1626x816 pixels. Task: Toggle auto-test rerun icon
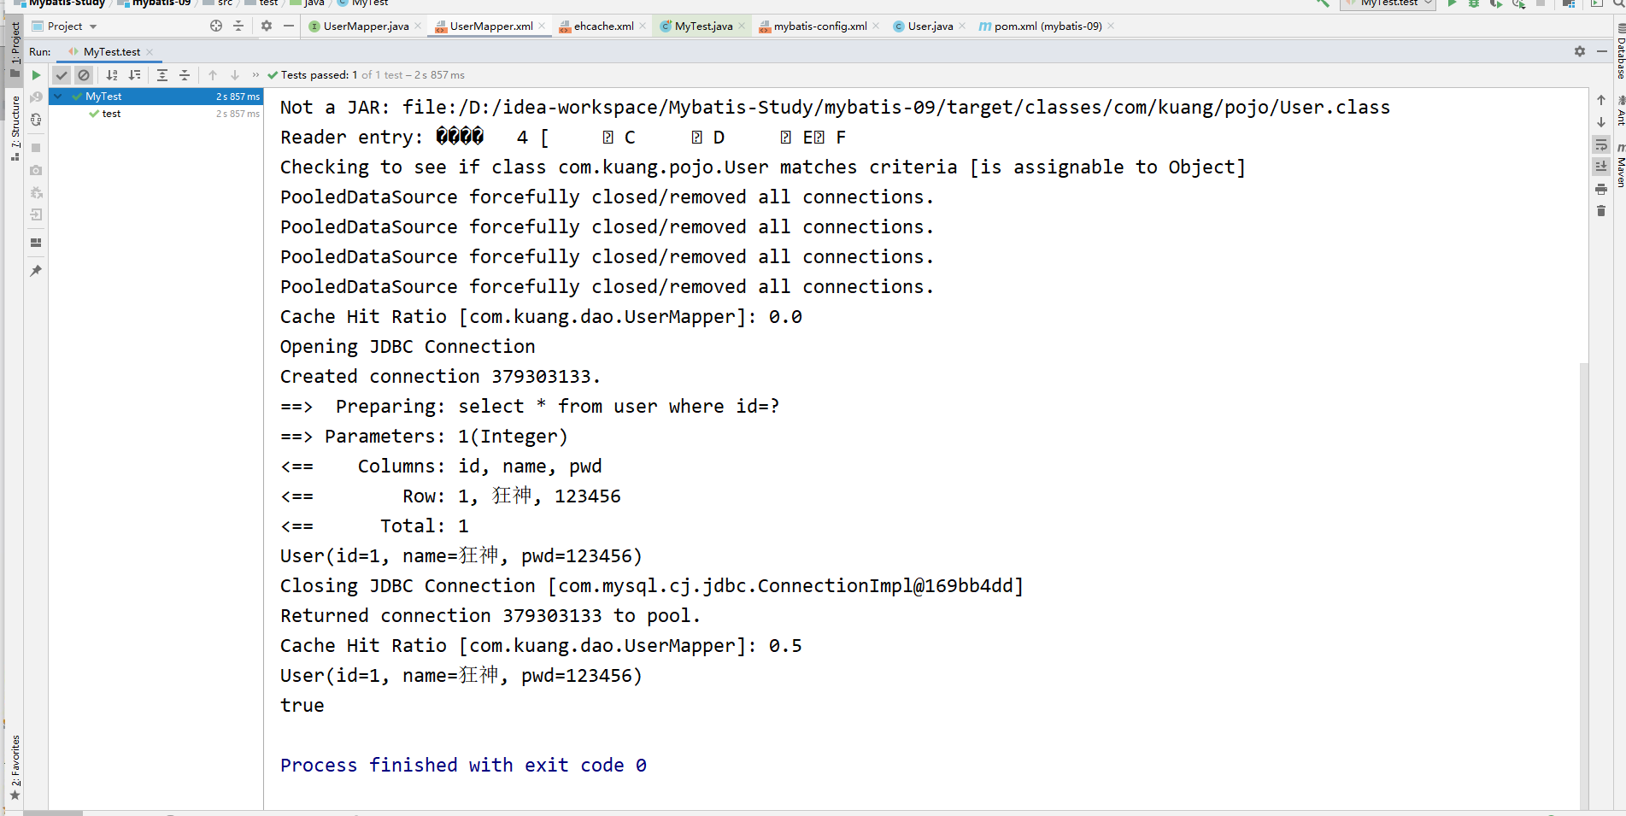click(36, 120)
